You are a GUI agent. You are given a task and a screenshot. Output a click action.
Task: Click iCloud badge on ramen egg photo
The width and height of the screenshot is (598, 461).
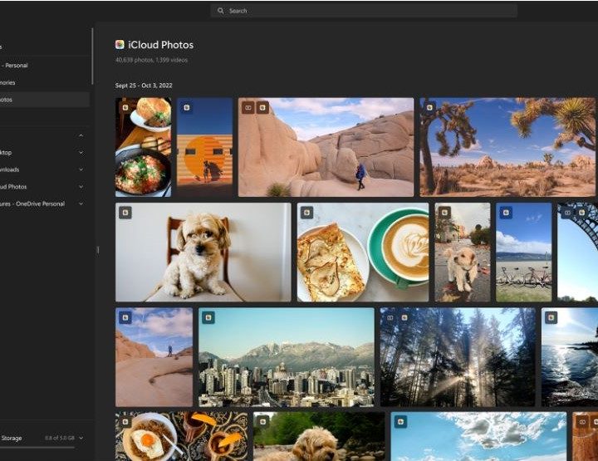[x=125, y=422]
